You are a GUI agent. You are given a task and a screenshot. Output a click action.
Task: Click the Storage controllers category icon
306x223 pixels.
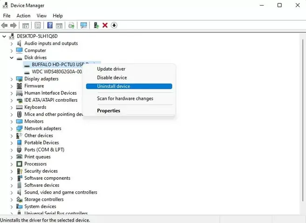click(19, 199)
